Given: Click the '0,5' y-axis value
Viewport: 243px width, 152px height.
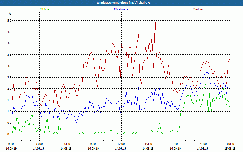Looking at the screenshot, I should coord(9,123).
